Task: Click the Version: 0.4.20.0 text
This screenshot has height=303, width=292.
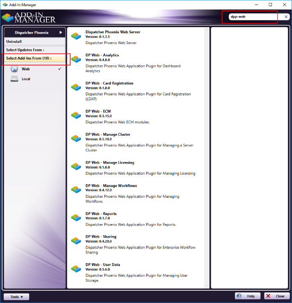Action: tap(99, 241)
